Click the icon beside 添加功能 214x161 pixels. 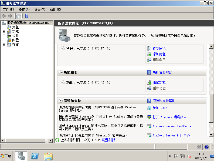pyautogui.click(x=149, y=82)
